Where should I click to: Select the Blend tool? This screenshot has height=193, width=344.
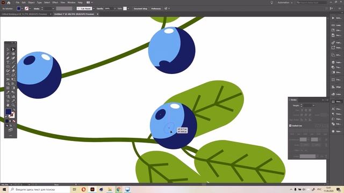pyautogui.click(x=13, y=92)
